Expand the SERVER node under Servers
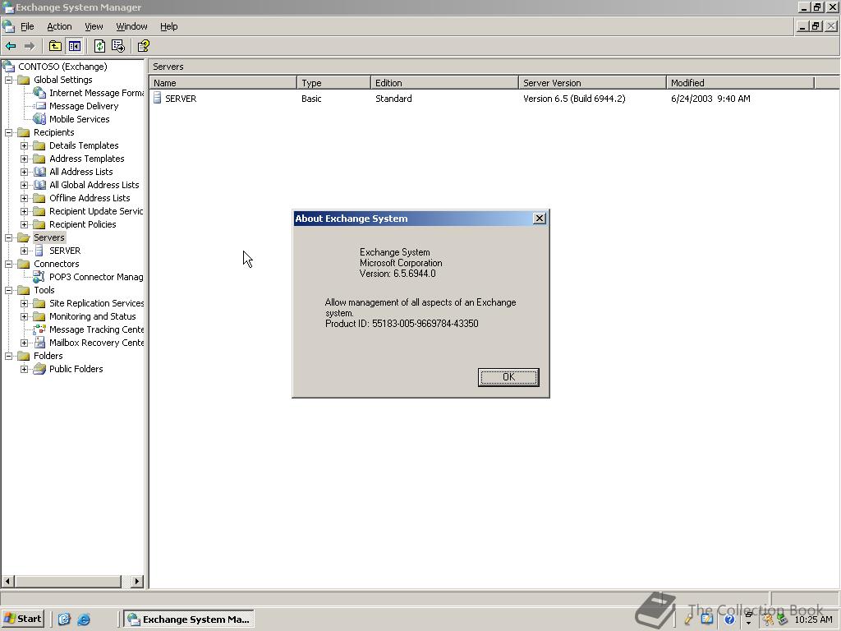841x631 pixels. [x=24, y=251]
